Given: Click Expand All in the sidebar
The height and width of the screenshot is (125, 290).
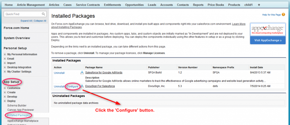Looking at the screenshot, I should pos(26,21).
